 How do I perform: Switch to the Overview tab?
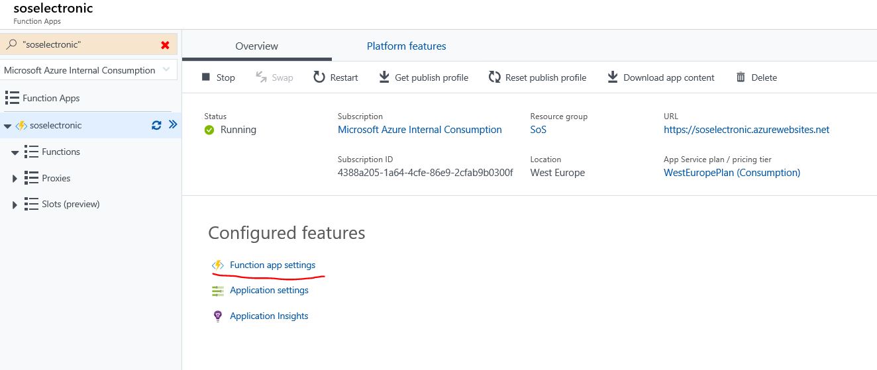(257, 46)
